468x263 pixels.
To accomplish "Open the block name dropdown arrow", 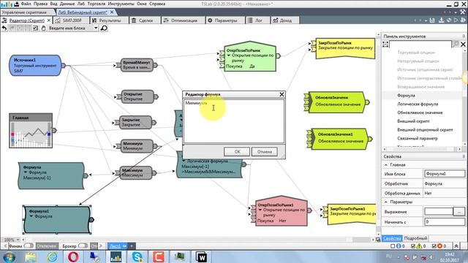I will pyautogui.click(x=96, y=28).
